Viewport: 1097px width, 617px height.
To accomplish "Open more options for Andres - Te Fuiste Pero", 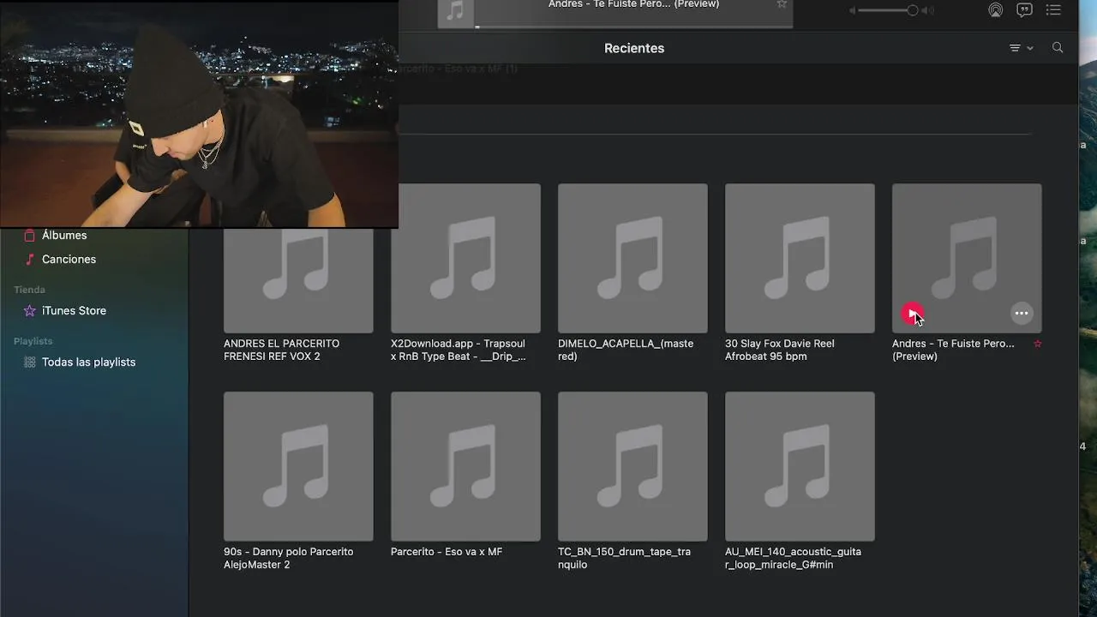I will tap(1022, 314).
